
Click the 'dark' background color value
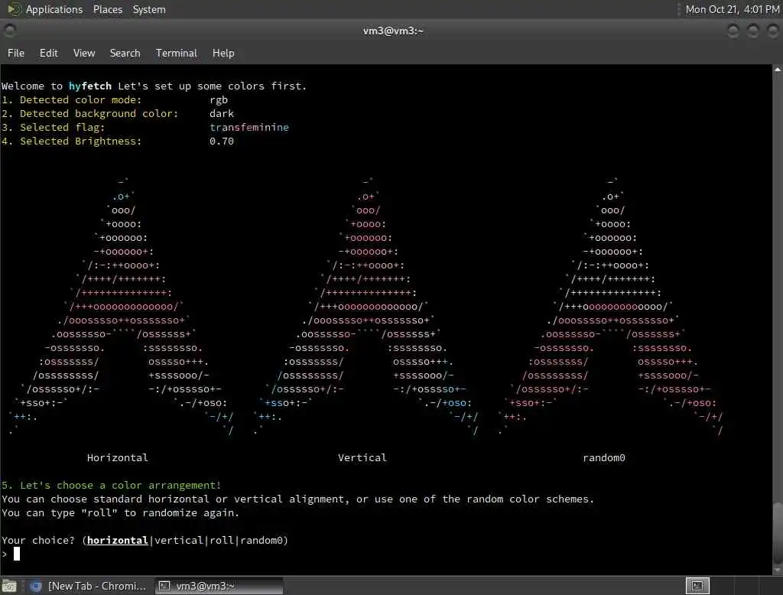click(x=222, y=113)
